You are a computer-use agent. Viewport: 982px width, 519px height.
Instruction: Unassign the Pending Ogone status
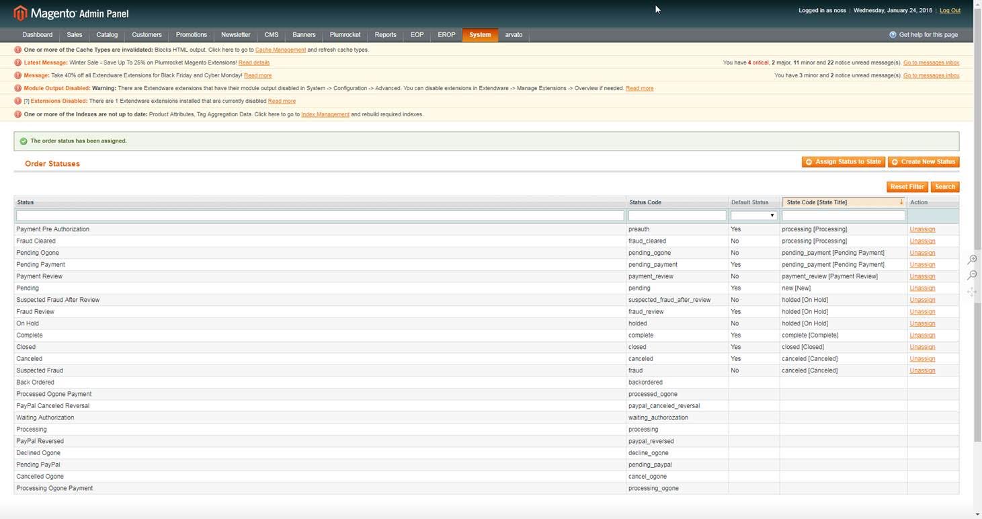922,253
